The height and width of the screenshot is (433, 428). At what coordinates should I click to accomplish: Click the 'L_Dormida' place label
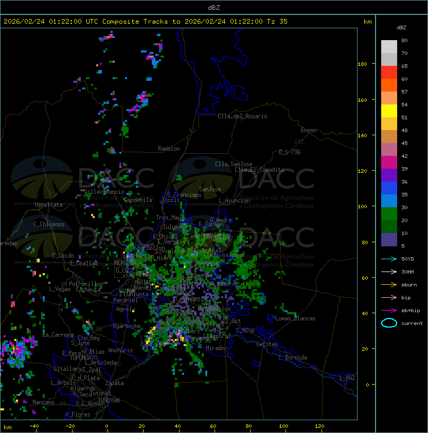(293, 357)
